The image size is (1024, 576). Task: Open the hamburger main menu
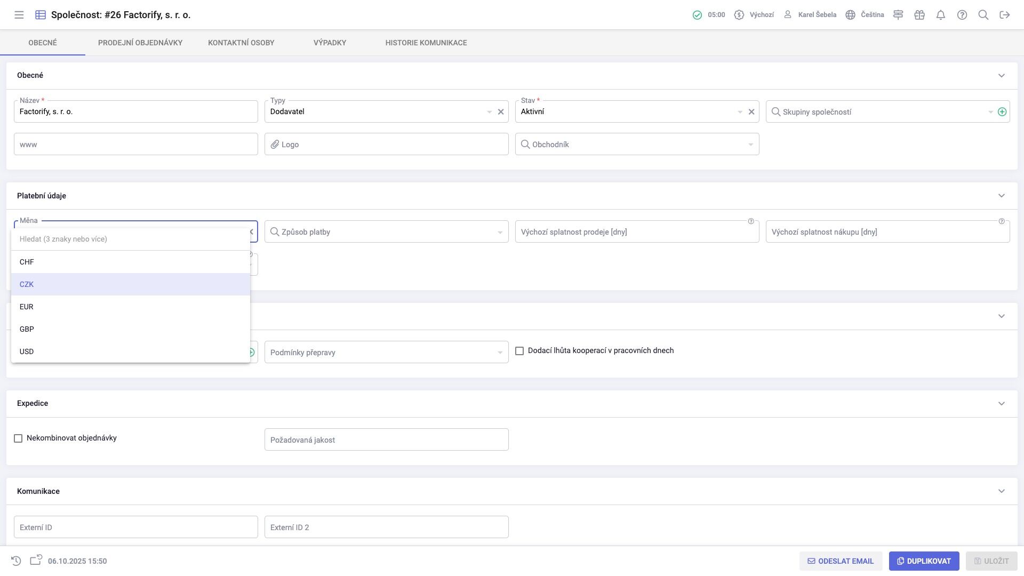[x=19, y=15]
